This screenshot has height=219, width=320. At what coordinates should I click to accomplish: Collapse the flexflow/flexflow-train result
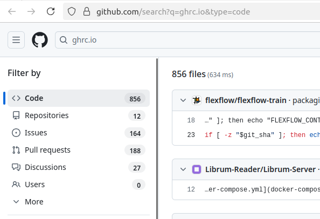pyautogui.click(x=183, y=100)
